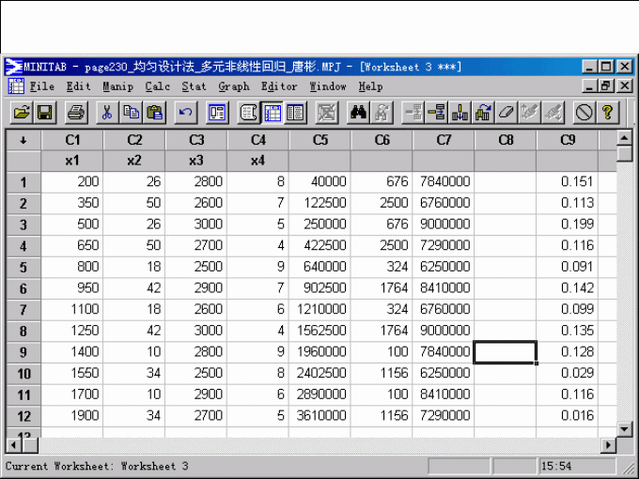Click the binoculars Find icon
639x479 pixels.
[358, 113]
